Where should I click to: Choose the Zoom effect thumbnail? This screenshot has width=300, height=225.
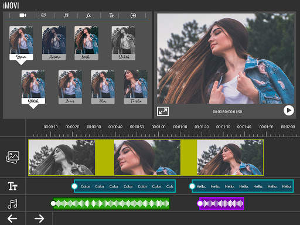point(70,87)
